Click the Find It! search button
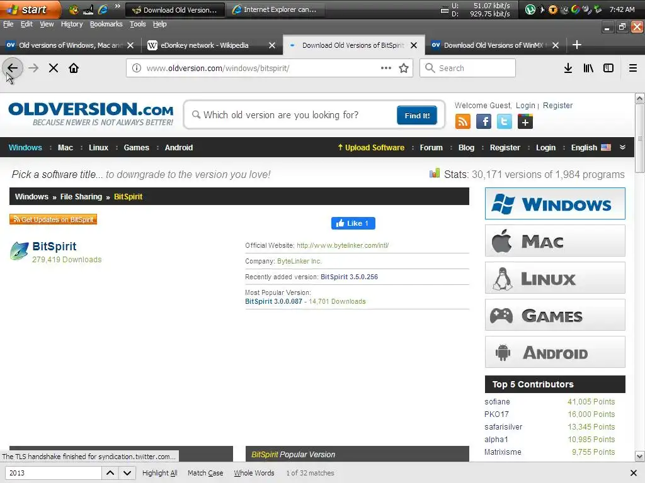Viewport: 645px width, 483px height. [417, 116]
